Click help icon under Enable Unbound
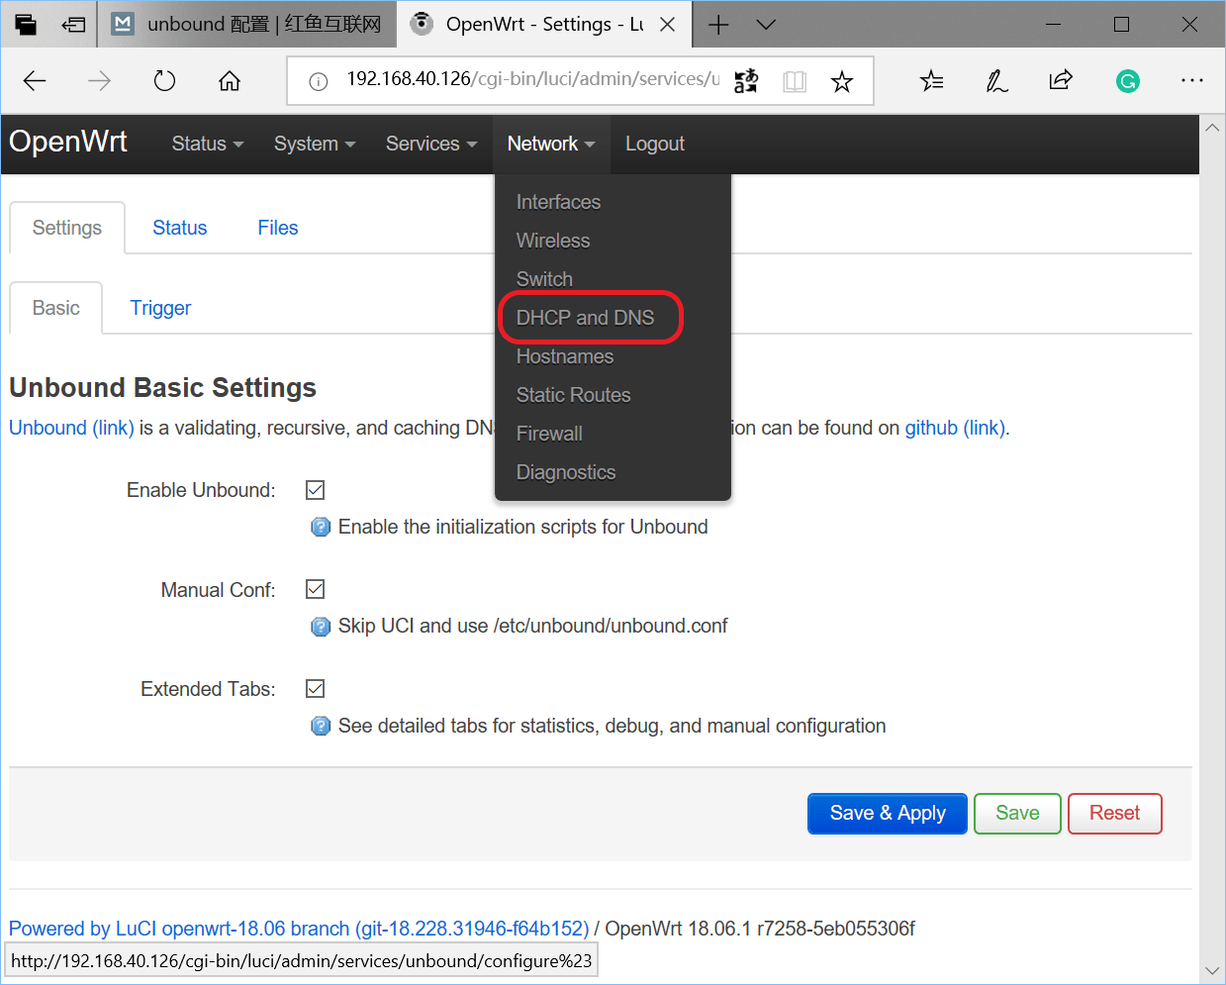Screen dimensions: 1226x985 [321, 527]
